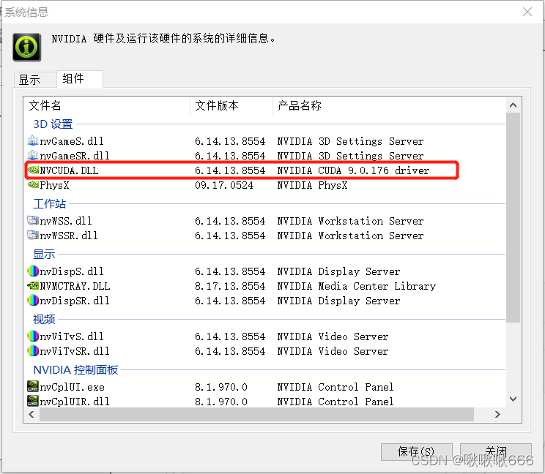Click NVIDIA Display Server in the nvDispS.dll row

click(x=338, y=271)
